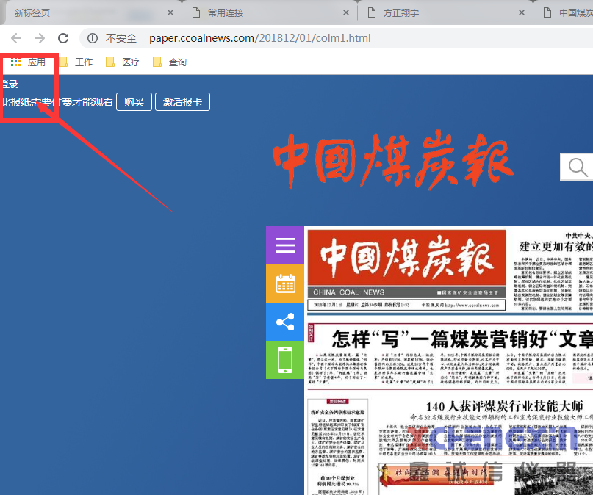Screen dimensions: 593x495
Task: Open the article 140人获评煤炭行业技能大师
Action: point(505,406)
